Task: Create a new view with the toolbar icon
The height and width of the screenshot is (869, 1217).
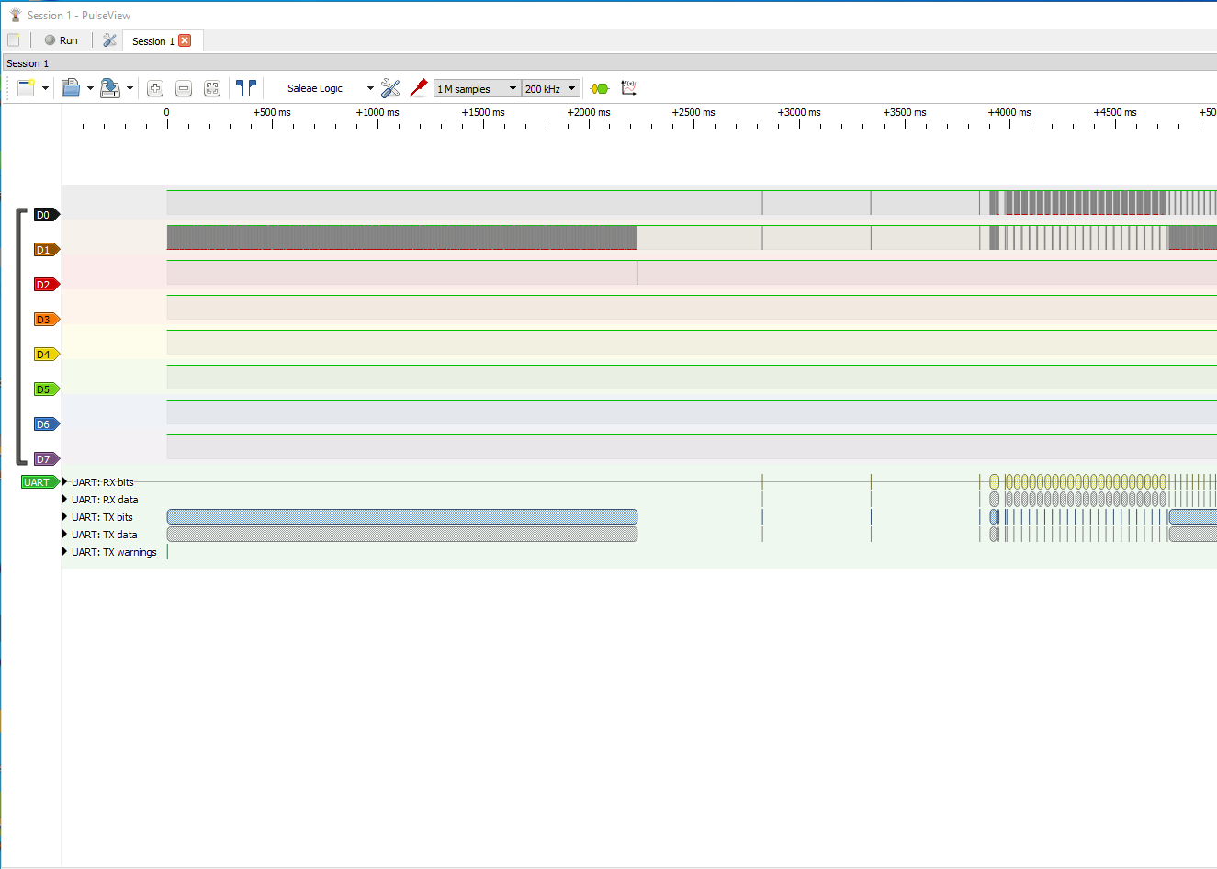Action: (x=26, y=88)
